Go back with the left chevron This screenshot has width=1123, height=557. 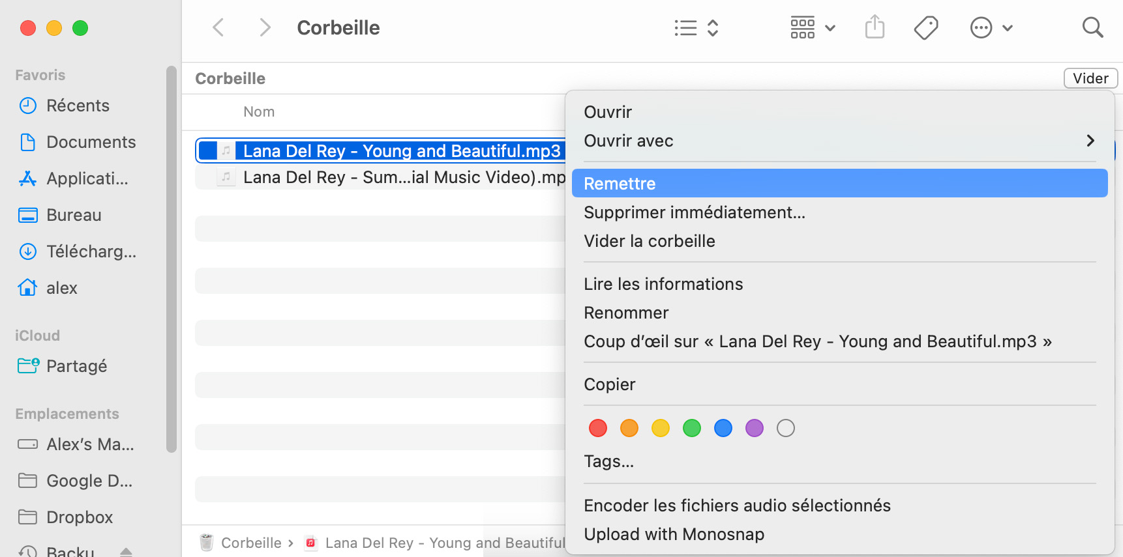click(218, 27)
